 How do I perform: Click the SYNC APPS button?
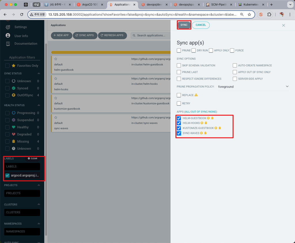85,35
